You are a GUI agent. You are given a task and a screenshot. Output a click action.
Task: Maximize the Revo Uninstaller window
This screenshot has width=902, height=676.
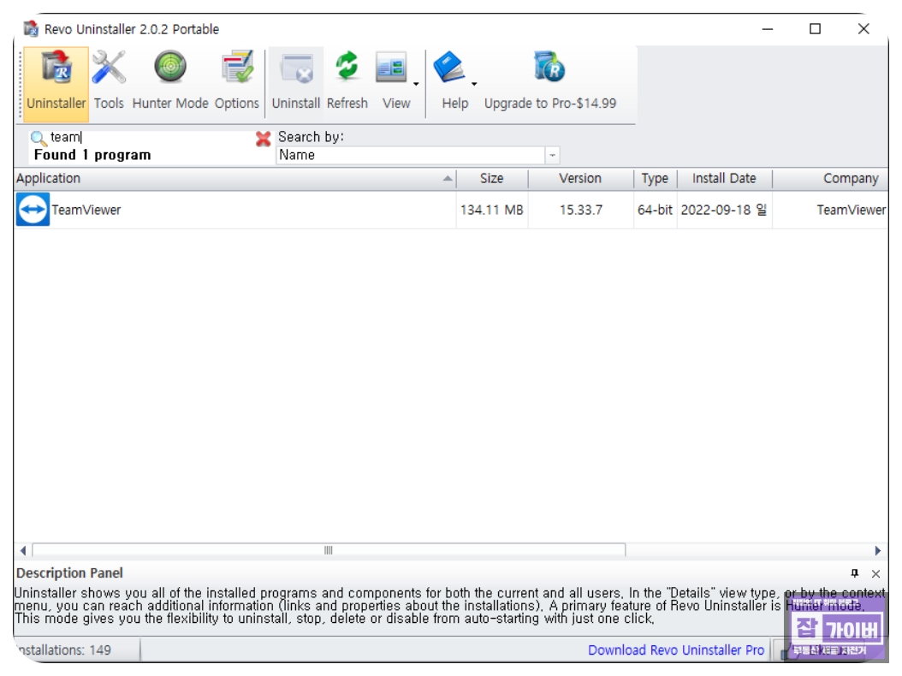815,29
